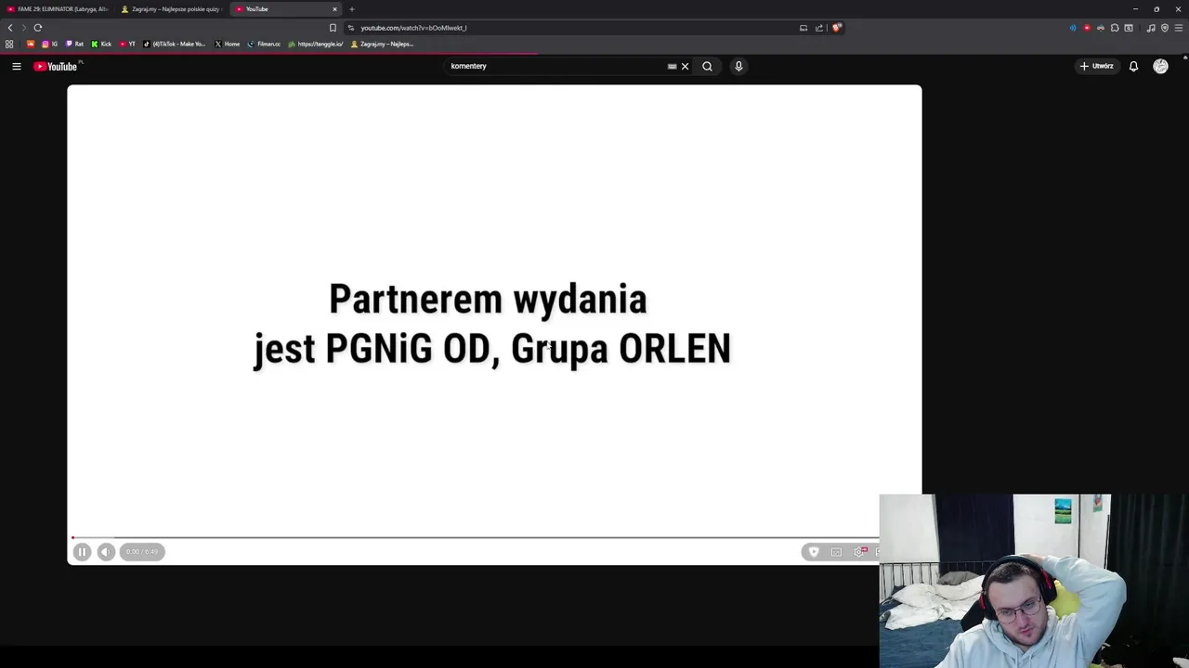This screenshot has width=1189, height=668.
Task: Open the first orange bookmark icon
Action: coord(31,44)
